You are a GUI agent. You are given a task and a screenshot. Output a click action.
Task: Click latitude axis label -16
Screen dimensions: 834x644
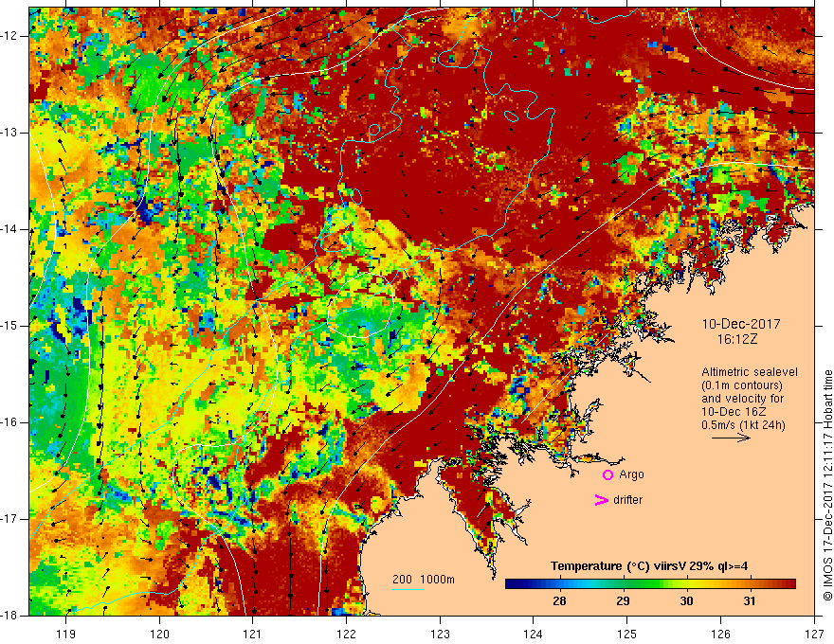click(x=9, y=422)
